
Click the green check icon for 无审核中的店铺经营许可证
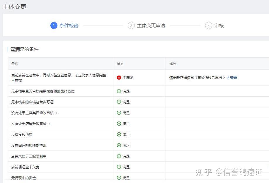[x=119, y=102]
